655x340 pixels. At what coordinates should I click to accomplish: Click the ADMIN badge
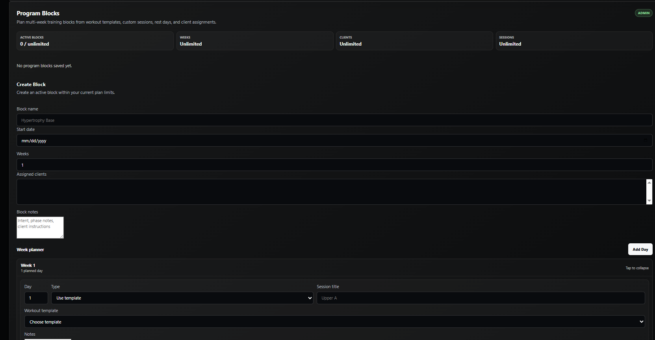pos(644,13)
